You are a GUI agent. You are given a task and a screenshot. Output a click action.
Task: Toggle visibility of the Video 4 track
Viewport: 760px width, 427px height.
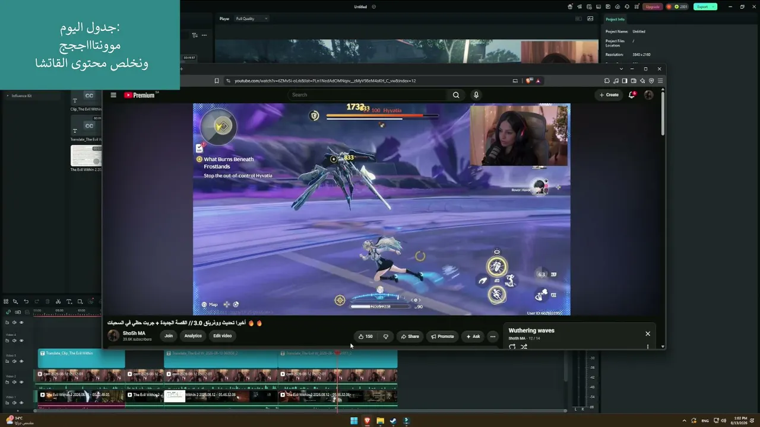pos(21,340)
